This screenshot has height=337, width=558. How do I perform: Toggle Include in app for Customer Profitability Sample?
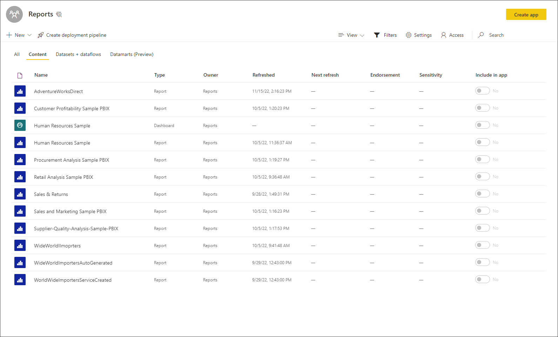[x=483, y=108]
